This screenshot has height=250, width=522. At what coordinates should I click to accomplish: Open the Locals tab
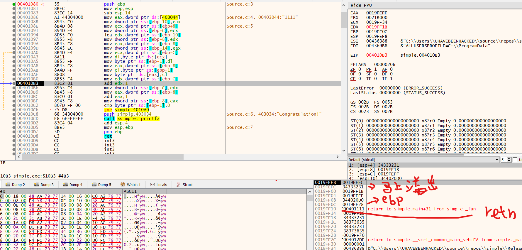point(158,185)
